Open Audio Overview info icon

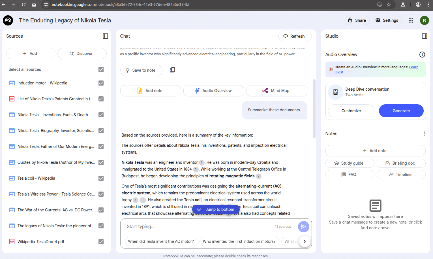click(422, 54)
